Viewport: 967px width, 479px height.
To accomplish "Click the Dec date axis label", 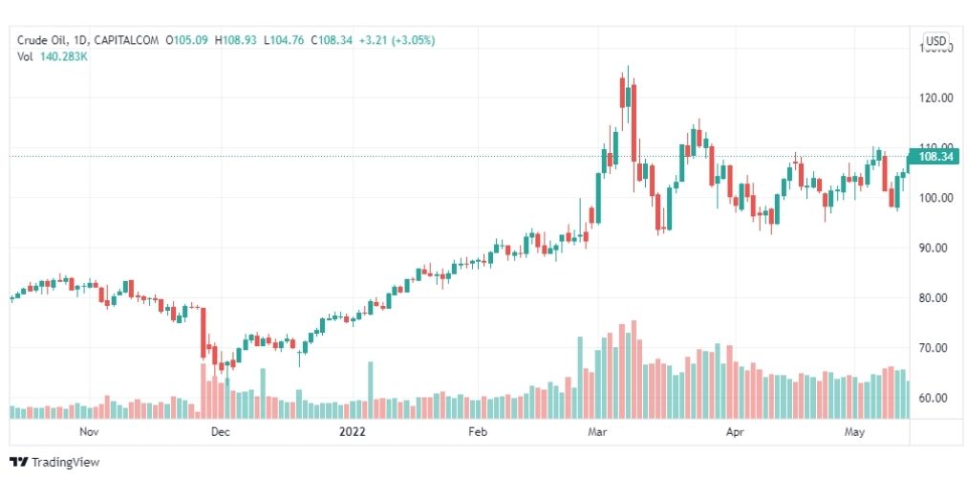I will coord(220,432).
